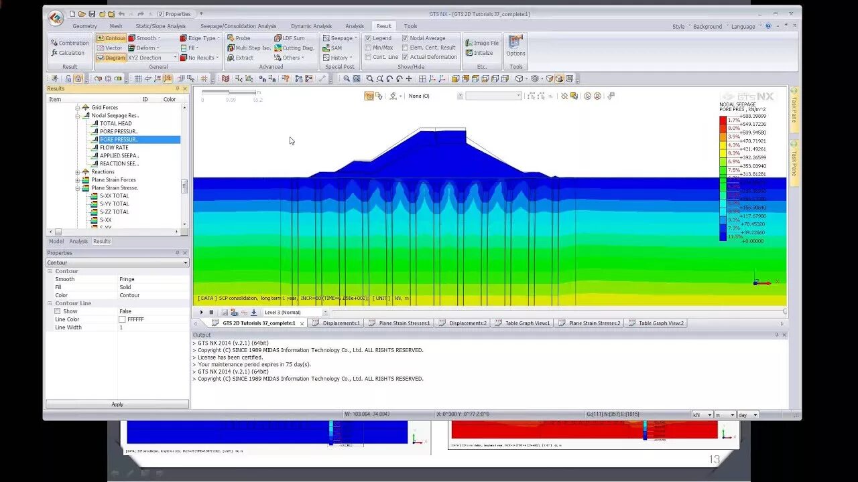Toggle the Cont. Line checkbox
Screen dimensions: 858x482
coord(368,57)
